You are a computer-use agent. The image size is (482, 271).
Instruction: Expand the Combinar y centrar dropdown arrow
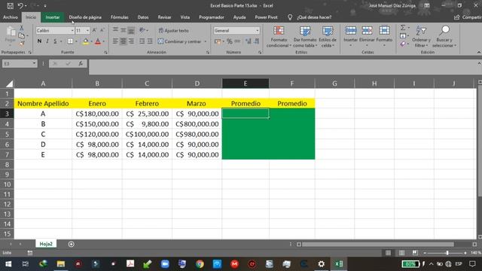pos(206,41)
